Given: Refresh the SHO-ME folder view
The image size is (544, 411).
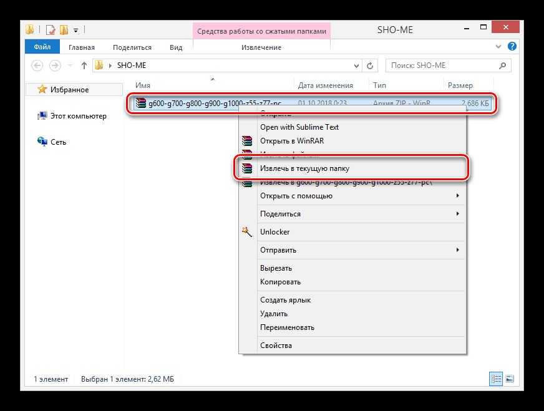Looking at the screenshot, I should pos(371,65).
